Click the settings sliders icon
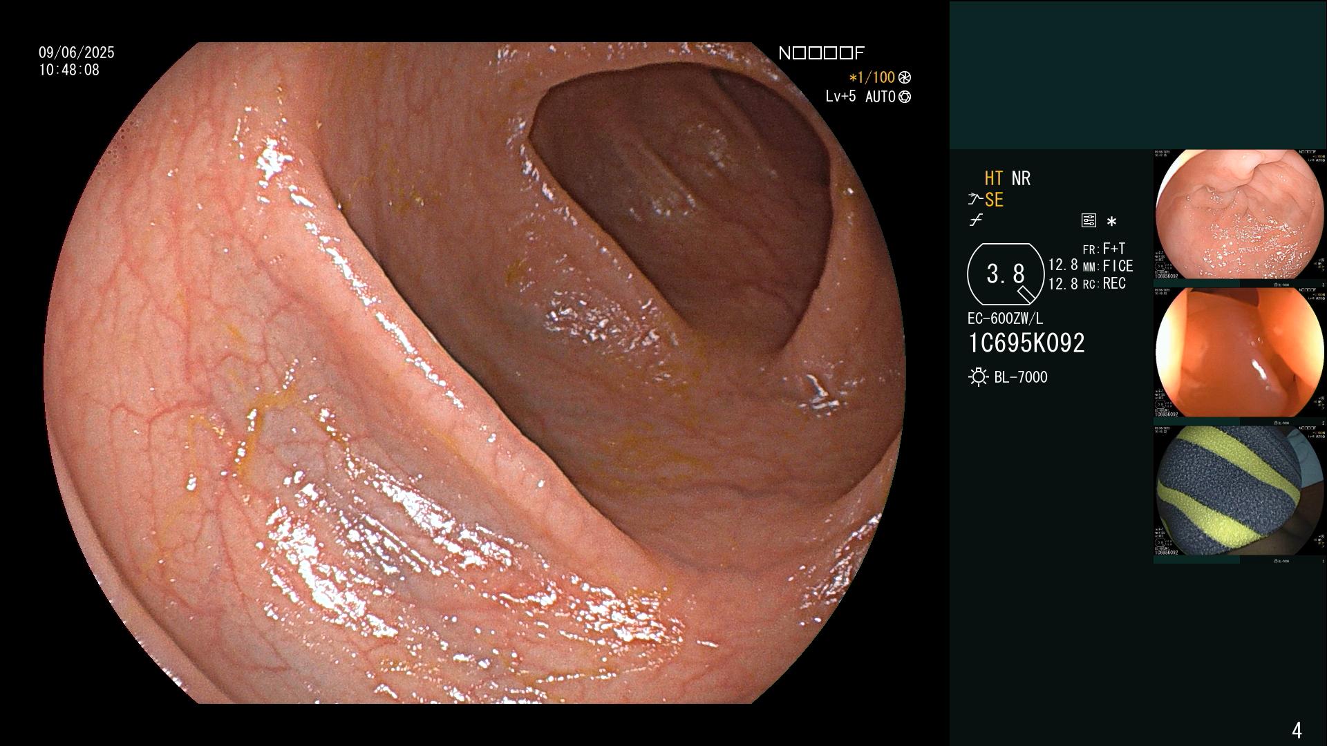1327x746 pixels. tap(1089, 221)
